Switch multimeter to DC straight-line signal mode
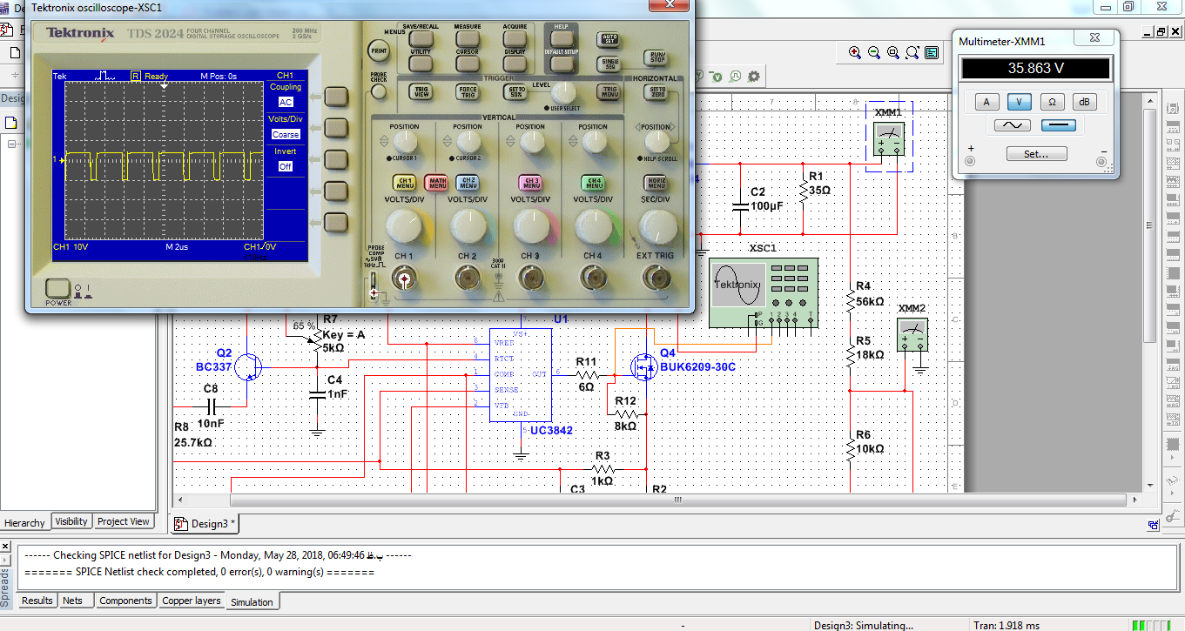This screenshot has width=1185, height=631. [x=1058, y=125]
